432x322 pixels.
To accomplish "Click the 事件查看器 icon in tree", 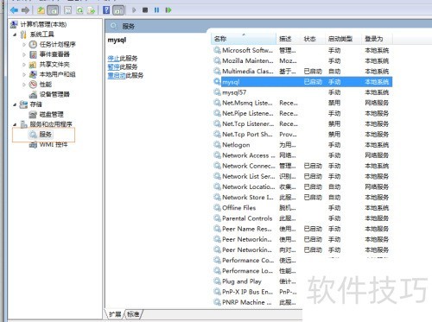I will tap(33, 54).
